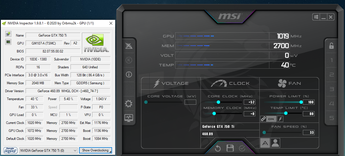The width and height of the screenshot is (345, 156).
Task: Click Show Overclocking button
Action: [96, 150]
